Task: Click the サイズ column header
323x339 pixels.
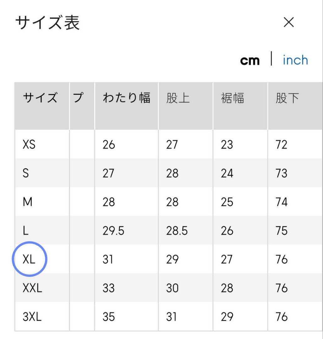Action: (40, 99)
